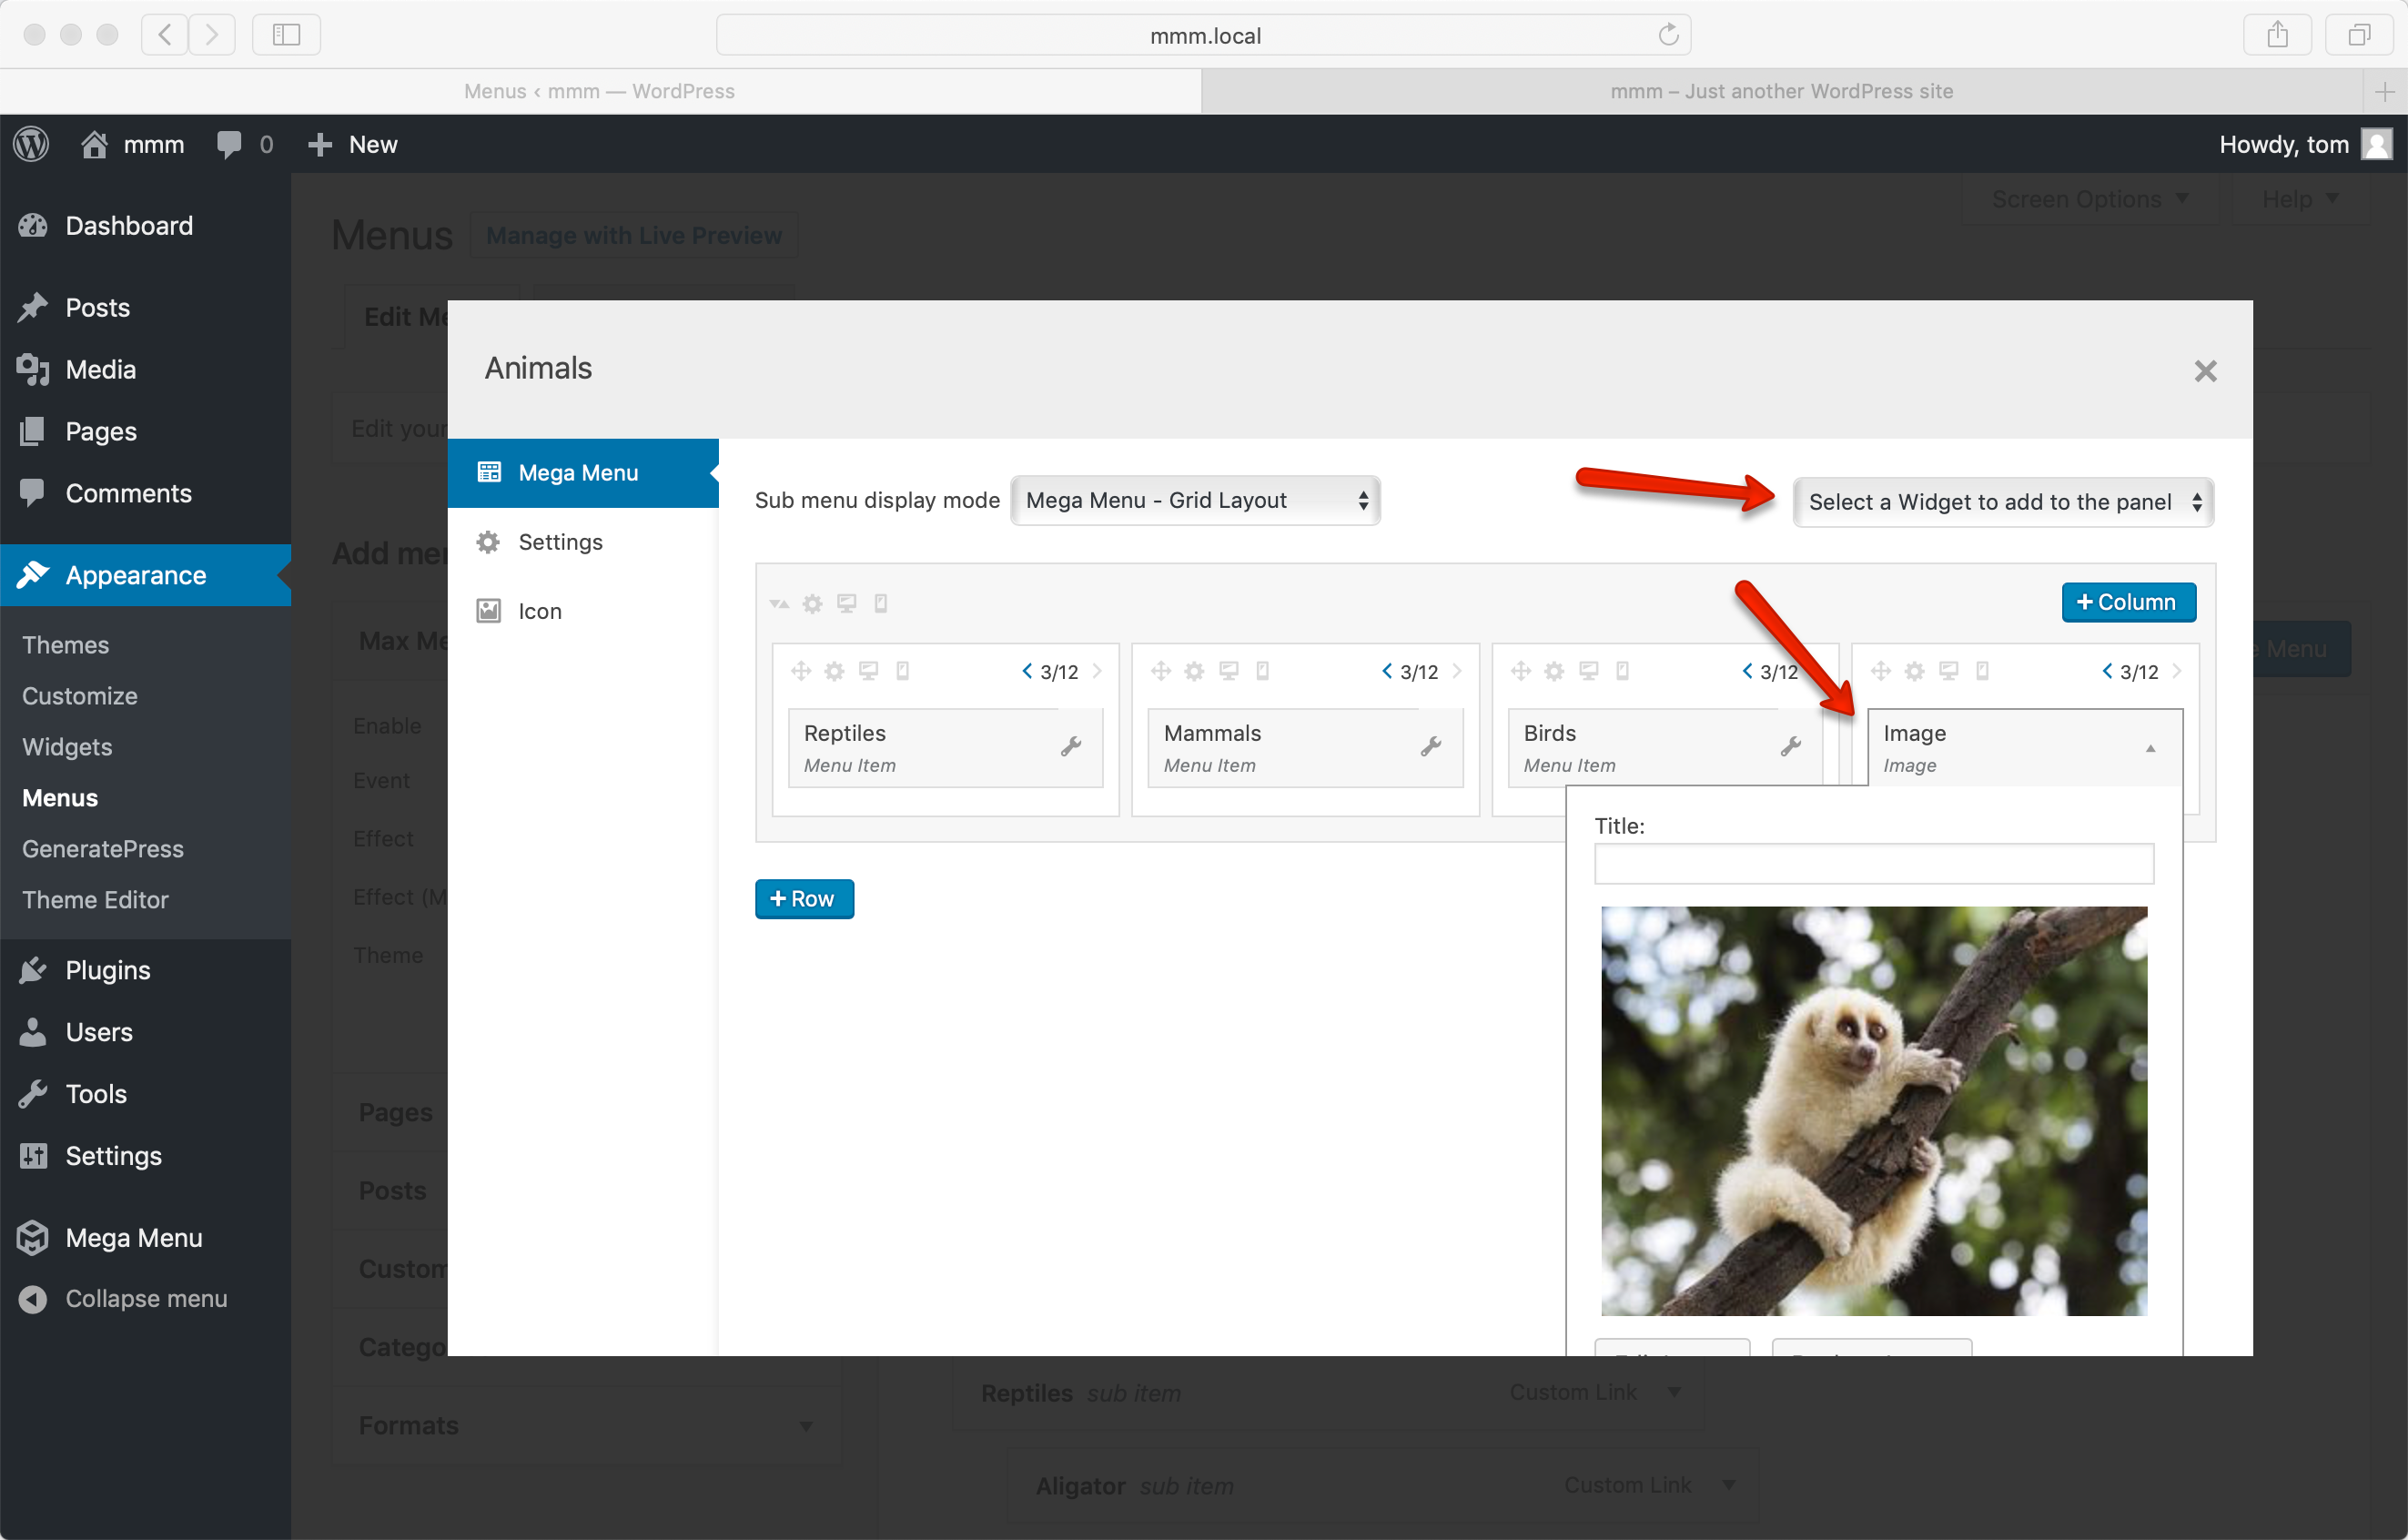Decrease Image column width with left chevron

coord(2107,671)
